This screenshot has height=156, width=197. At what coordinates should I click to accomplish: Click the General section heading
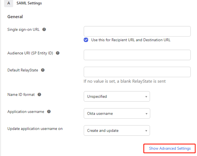coord(15,17)
